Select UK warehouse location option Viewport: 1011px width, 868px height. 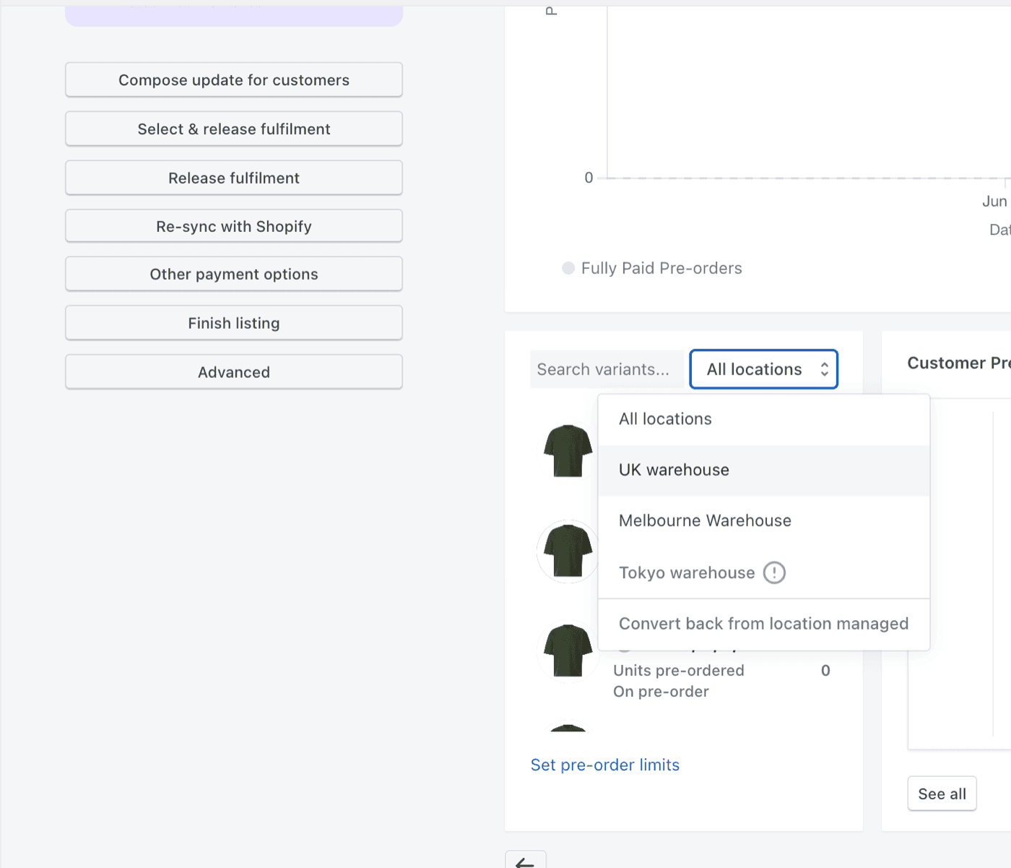(x=764, y=470)
